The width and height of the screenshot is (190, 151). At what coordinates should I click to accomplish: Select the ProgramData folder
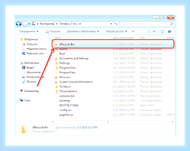click(67, 72)
